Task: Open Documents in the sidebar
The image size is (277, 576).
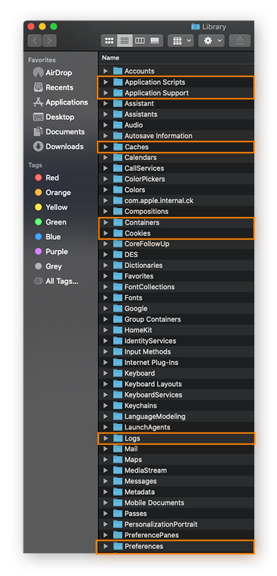Action: pos(59,132)
